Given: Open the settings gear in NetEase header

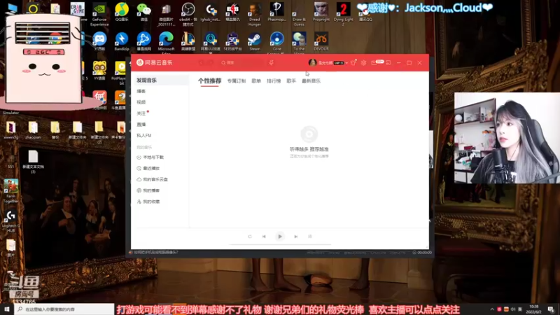Looking at the screenshot, I should point(363,62).
